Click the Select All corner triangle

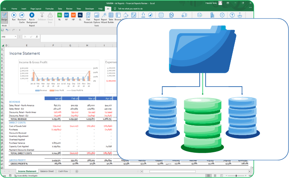tap(3, 45)
